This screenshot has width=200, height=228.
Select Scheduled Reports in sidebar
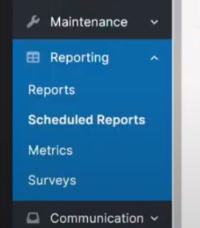pos(87,120)
